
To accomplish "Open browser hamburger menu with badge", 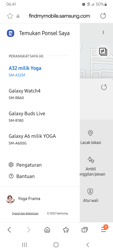I will [103, 230].
